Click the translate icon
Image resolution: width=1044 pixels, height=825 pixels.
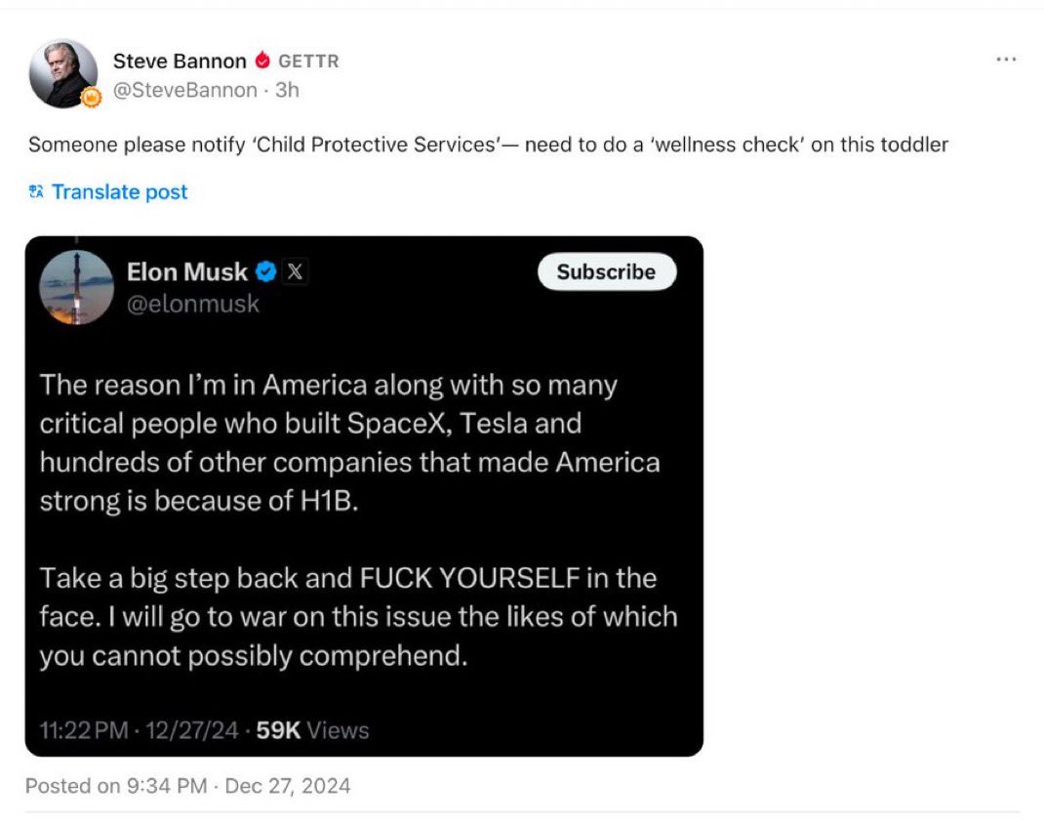(x=37, y=192)
